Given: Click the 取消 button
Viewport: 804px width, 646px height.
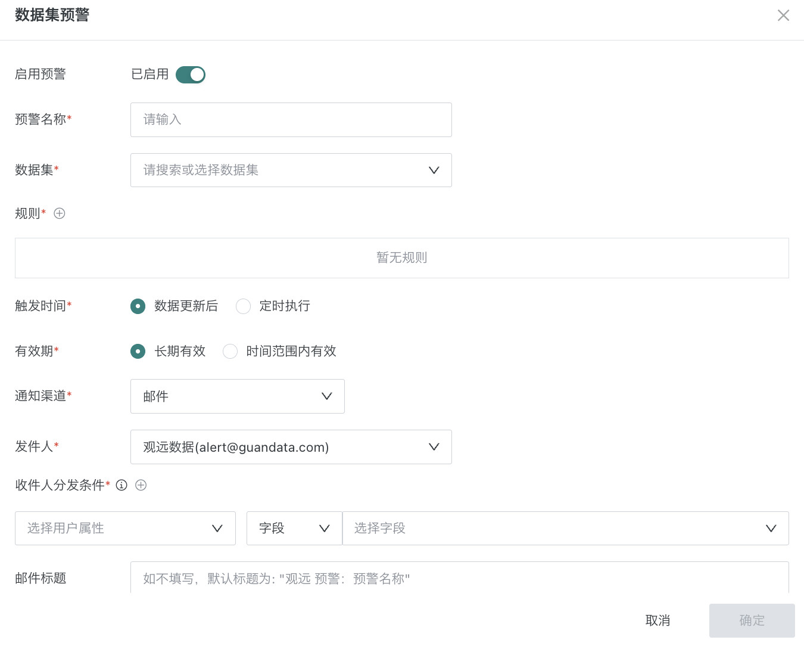Looking at the screenshot, I should [x=657, y=620].
